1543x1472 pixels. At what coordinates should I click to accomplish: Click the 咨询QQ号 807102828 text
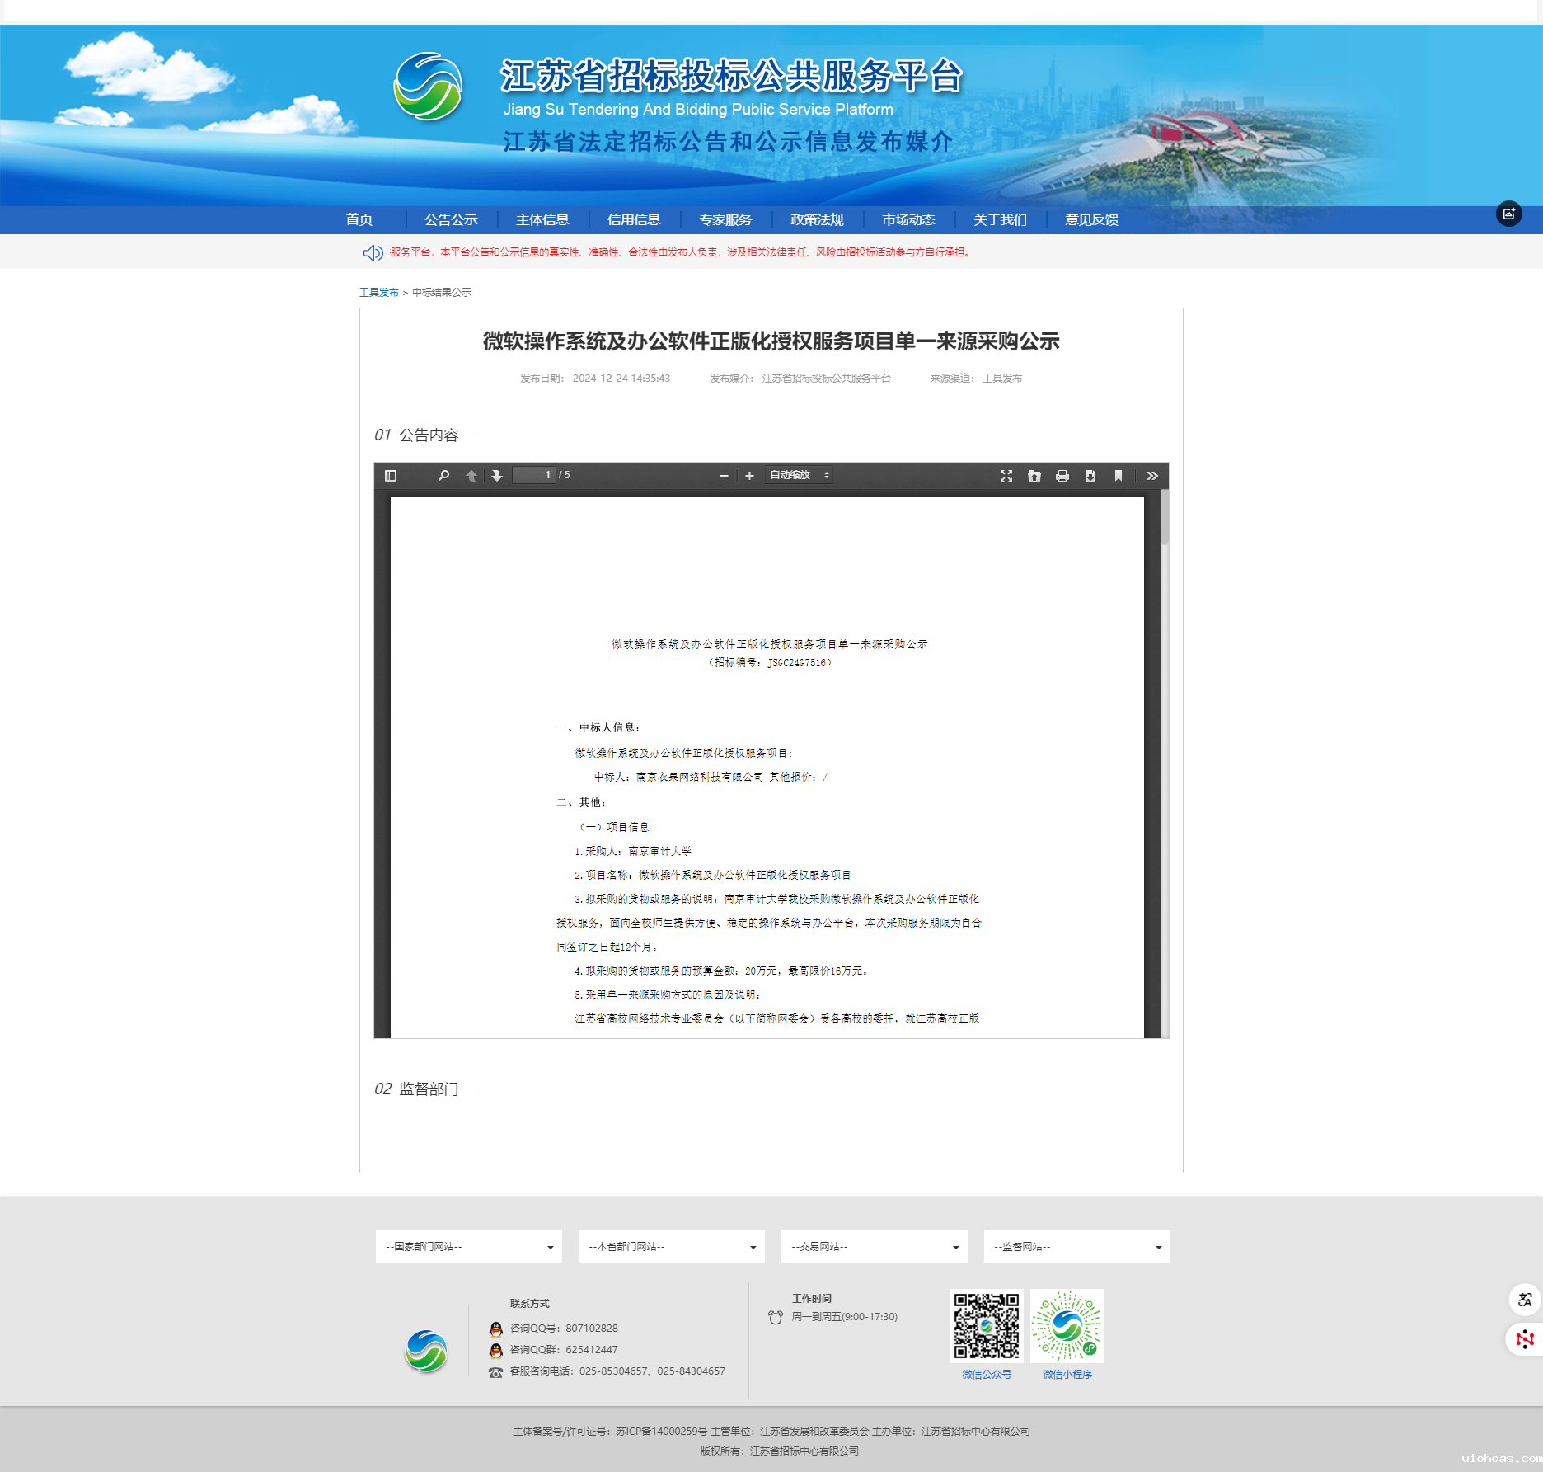pos(564,1329)
